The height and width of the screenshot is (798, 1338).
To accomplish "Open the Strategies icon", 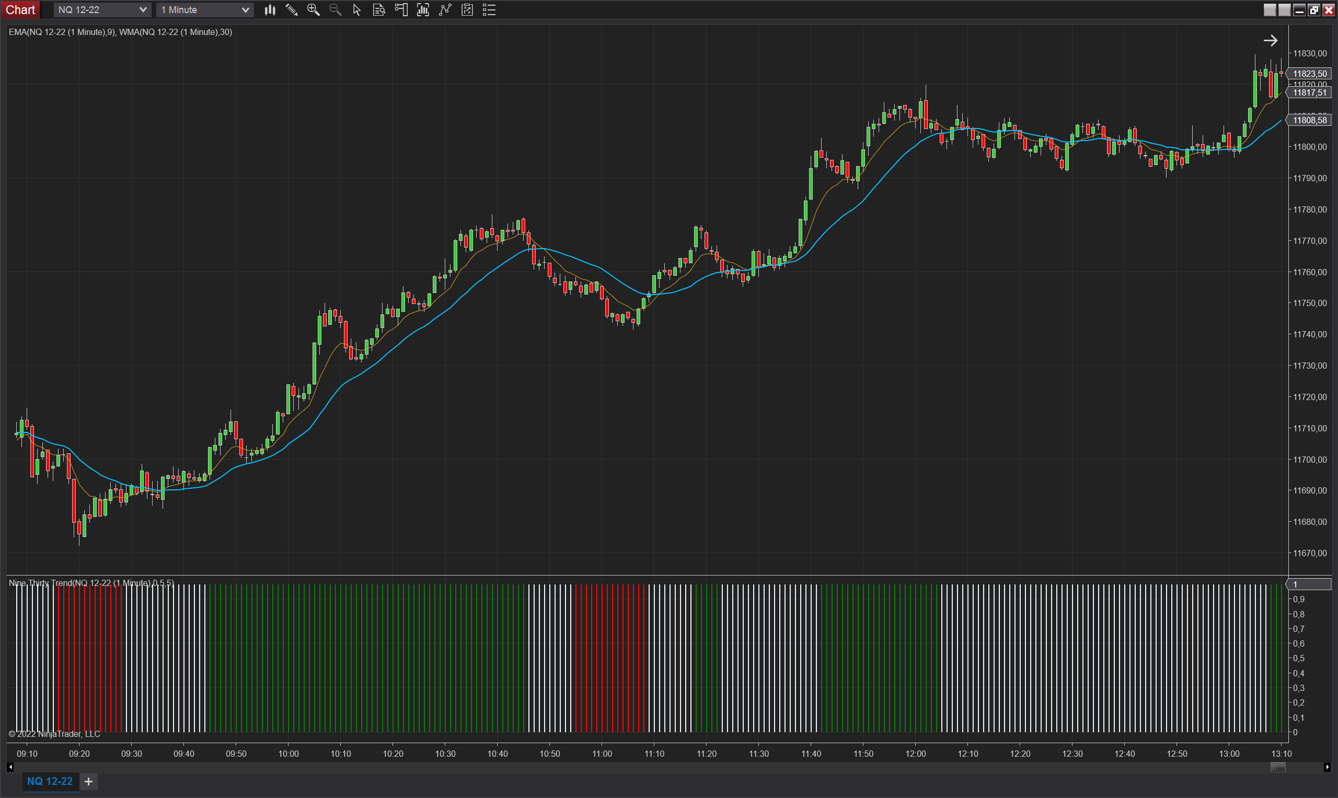I will point(467,10).
